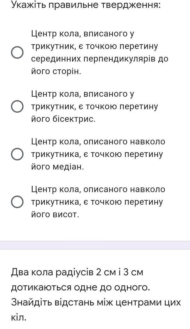
Task: Click the word 'висот' in the fourth option
Action: pyautogui.click(x=66, y=214)
